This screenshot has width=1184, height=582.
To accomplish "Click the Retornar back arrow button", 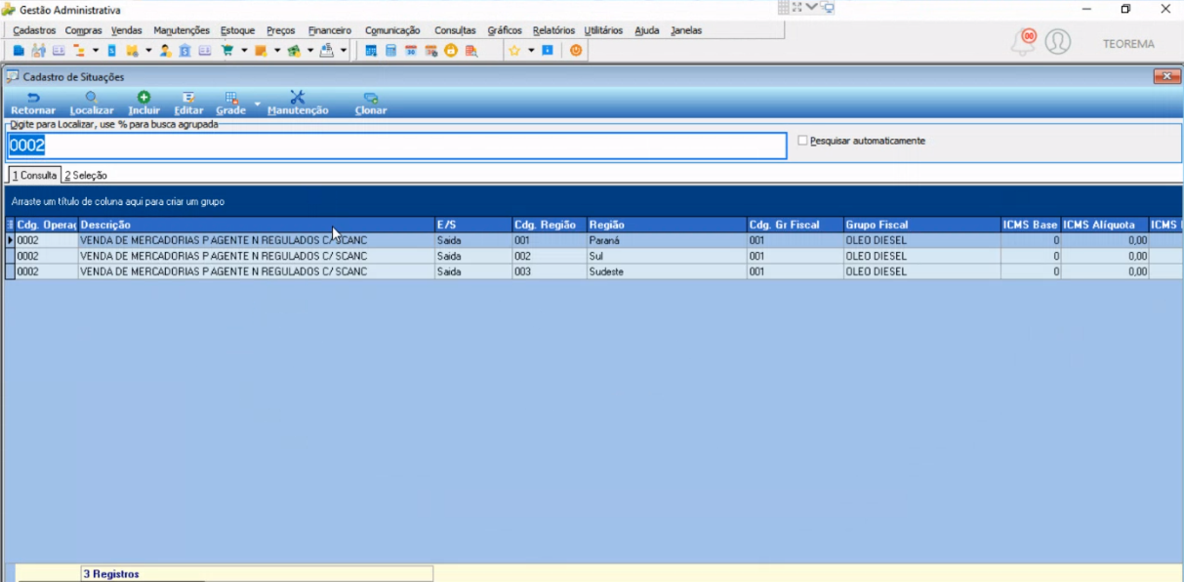I will click(x=33, y=104).
